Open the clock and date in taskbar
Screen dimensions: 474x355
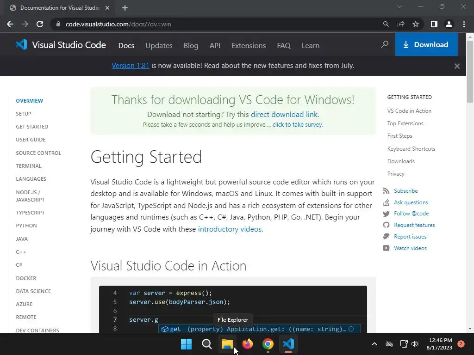440,344
